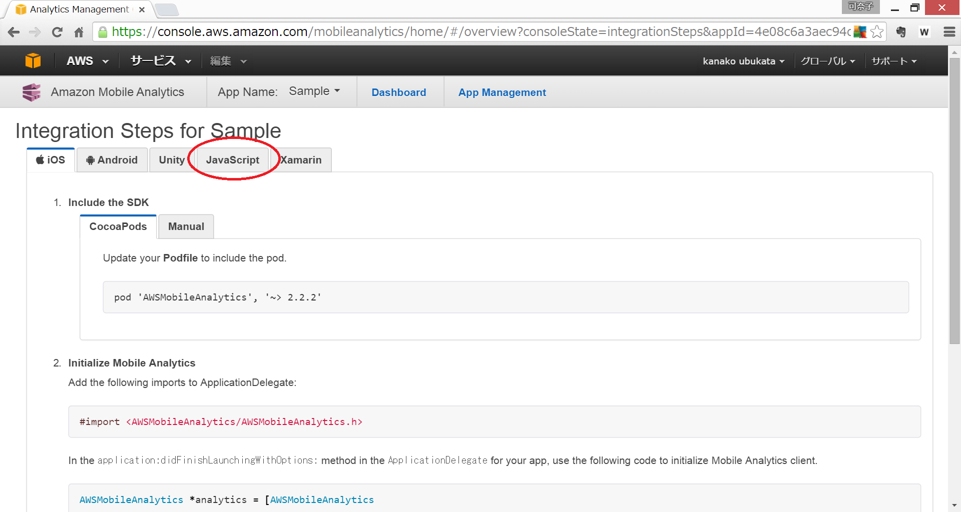Click the W extension icon in toolbar
This screenshot has height=512, width=961.
point(924,32)
